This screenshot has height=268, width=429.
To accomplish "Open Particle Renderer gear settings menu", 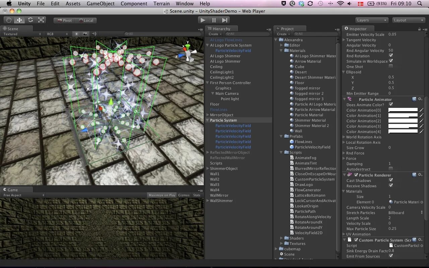I will [420, 175].
